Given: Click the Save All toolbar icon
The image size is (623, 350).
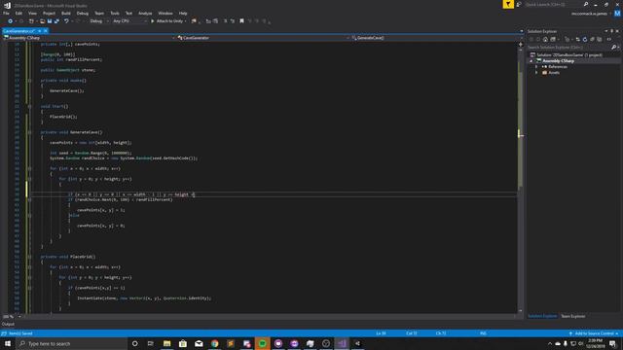Looking at the screenshot, I should pos(56,21).
